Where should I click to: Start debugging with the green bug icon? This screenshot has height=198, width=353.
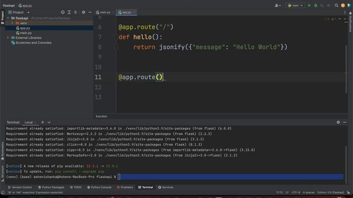coord(315,5)
